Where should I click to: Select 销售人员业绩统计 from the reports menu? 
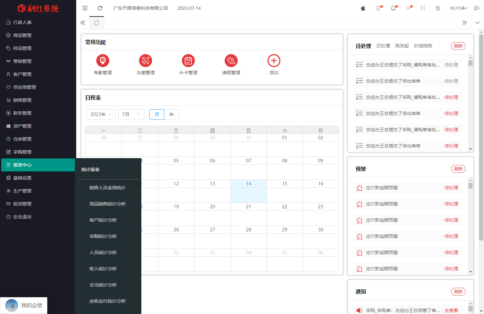pyautogui.click(x=108, y=187)
